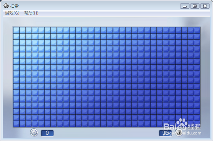Image resolution: width=213 pixels, height=141 pixels.
Task: Open the 帮助(H) menu
Action: click(31, 13)
